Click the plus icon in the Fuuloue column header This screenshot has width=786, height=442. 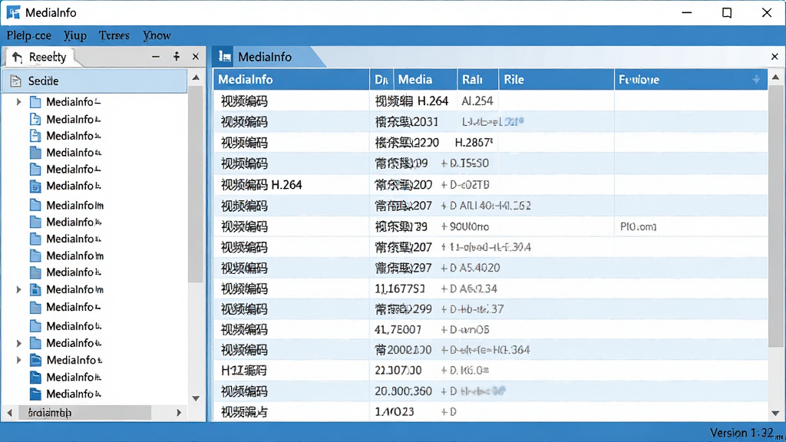(x=756, y=79)
